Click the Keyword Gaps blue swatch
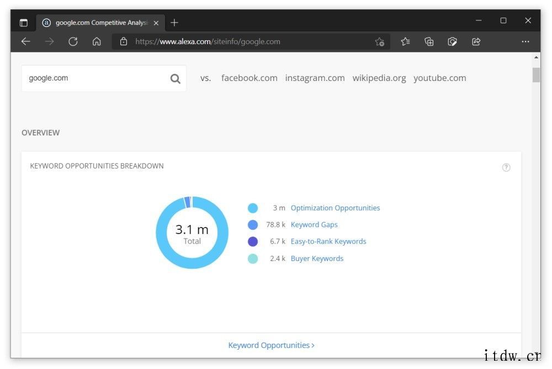This screenshot has width=552, height=369. pos(253,225)
